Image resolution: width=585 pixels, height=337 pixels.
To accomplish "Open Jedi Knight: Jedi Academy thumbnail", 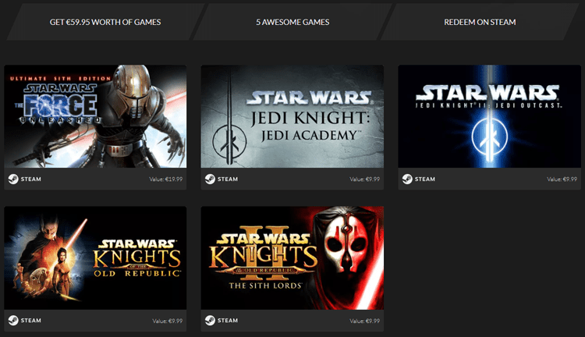I will (292, 116).
